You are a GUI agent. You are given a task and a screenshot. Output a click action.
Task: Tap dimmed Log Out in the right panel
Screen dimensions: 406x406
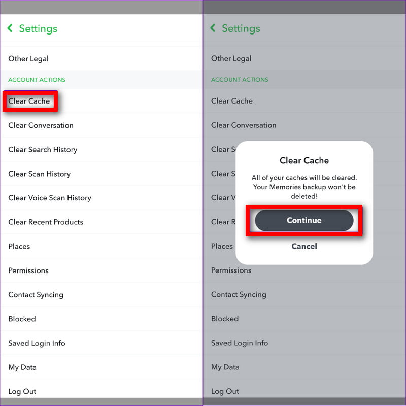(225, 391)
